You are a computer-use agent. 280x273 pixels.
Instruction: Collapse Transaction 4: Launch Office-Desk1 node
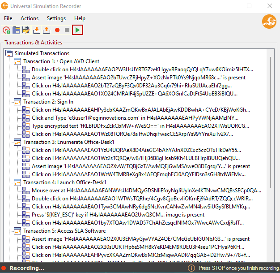[17, 182]
